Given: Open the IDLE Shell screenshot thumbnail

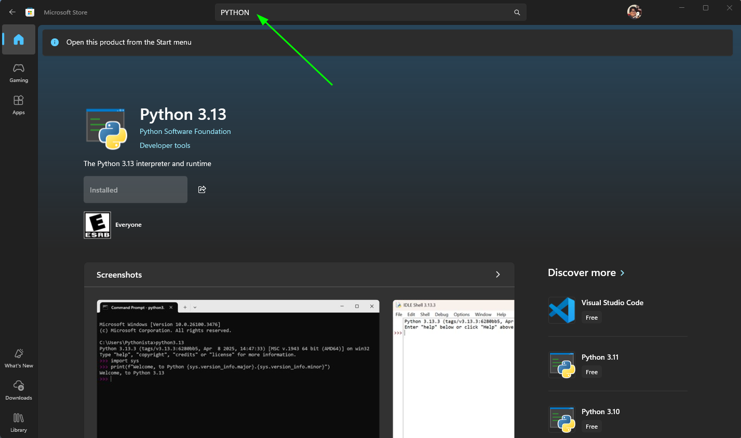Looking at the screenshot, I should point(453,368).
